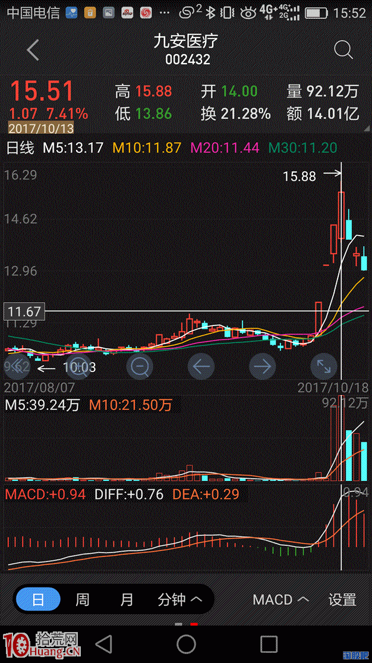Jump chart back with double-arrow icon
This screenshot has width=372, height=663.
[17, 366]
